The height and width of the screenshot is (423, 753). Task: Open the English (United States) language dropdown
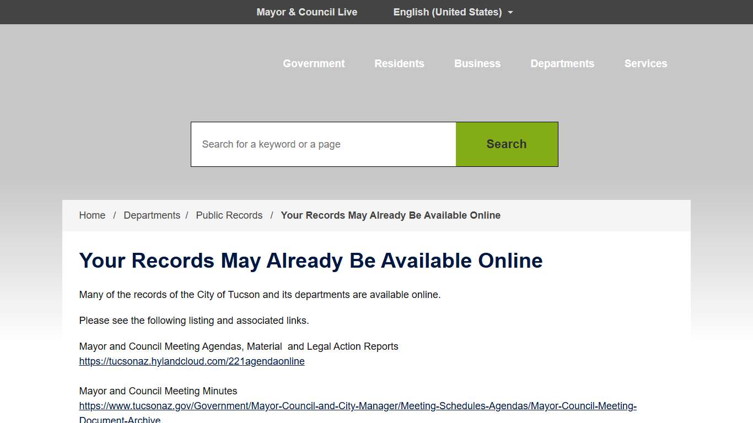pos(447,12)
